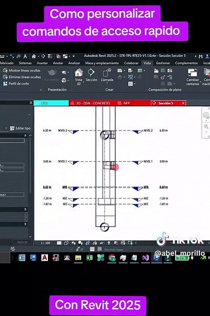This screenshot has height=316, width=210.
Task: Select the Vista 3D house icon
Action: point(78,73)
